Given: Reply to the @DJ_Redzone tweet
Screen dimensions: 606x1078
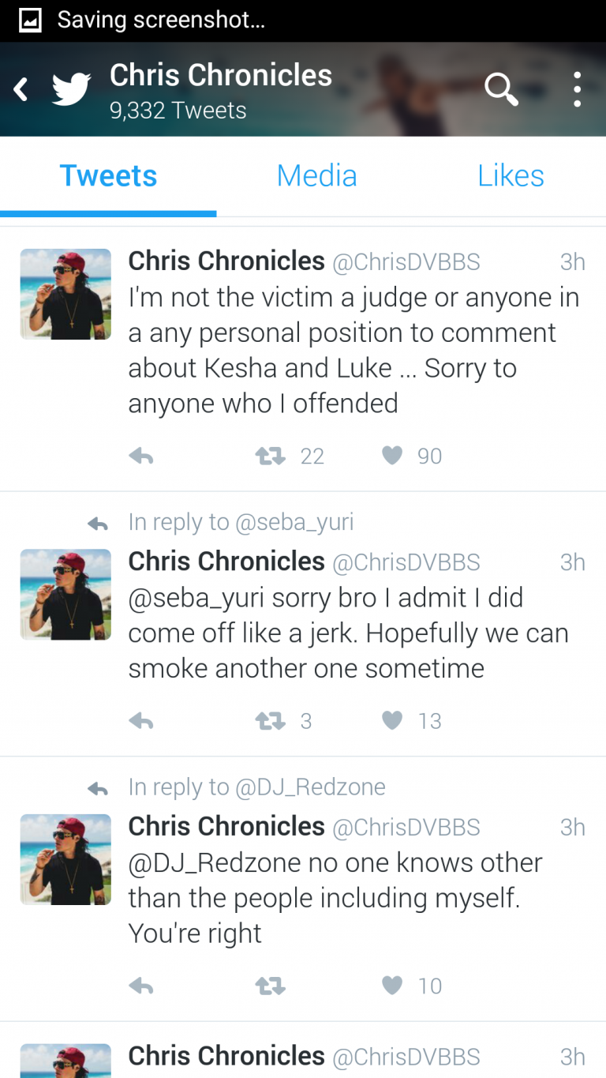Looking at the screenshot, I should coord(140,986).
